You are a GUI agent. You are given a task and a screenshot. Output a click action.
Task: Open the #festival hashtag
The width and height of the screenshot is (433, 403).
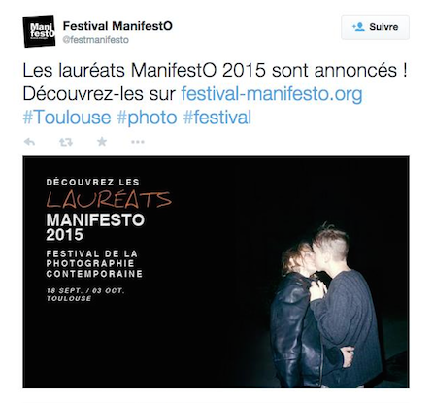click(217, 118)
